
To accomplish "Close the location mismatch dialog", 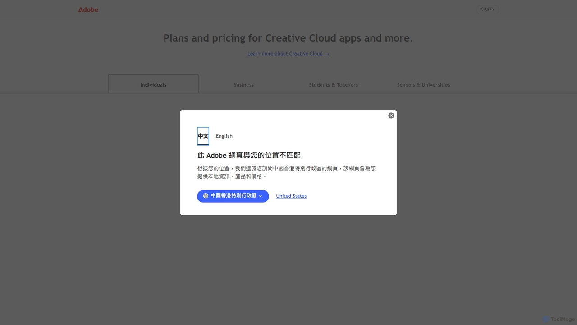I will click(391, 116).
